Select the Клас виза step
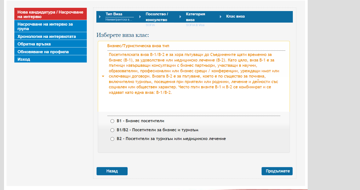 pyautogui.click(x=235, y=17)
